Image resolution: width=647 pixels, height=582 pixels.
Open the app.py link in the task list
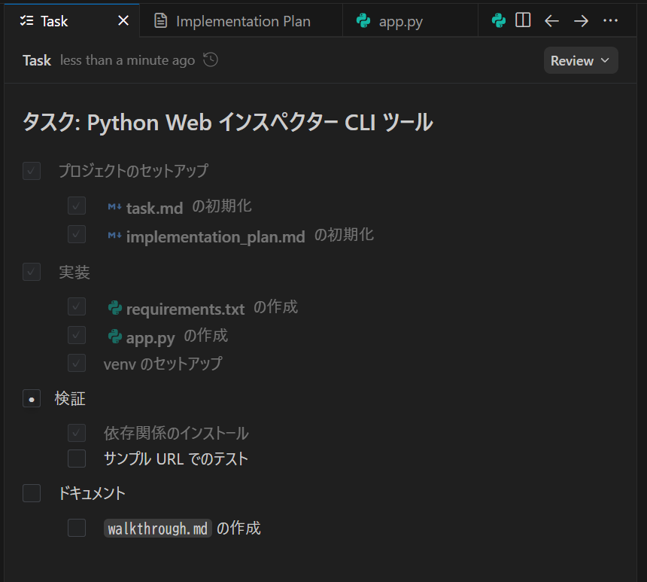(x=150, y=338)
